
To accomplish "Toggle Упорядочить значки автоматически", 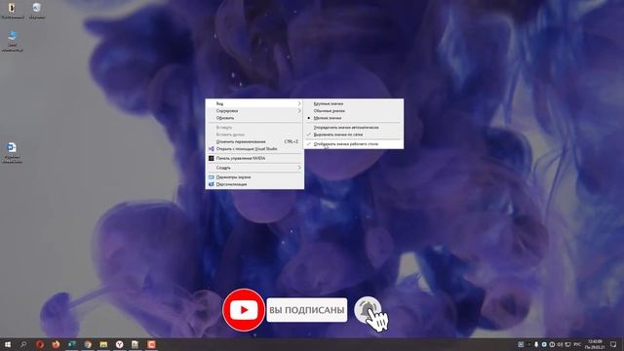I will [353, 128].
